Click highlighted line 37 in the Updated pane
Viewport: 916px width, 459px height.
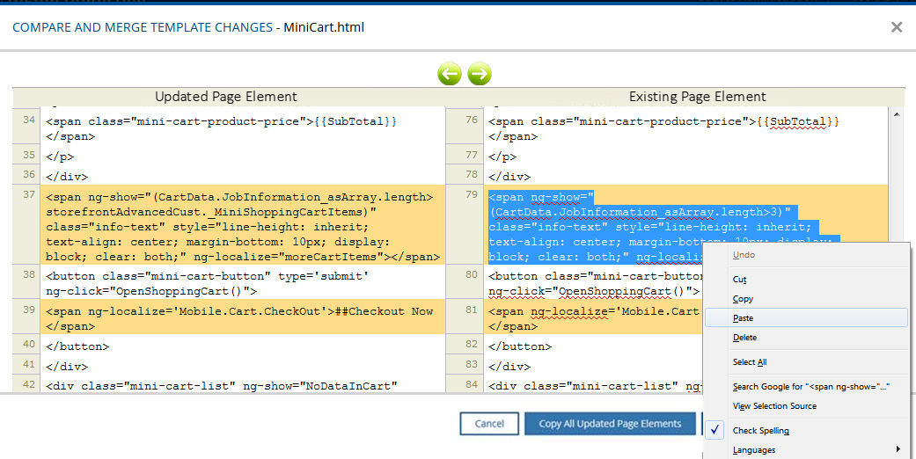(x=242, y=227)
